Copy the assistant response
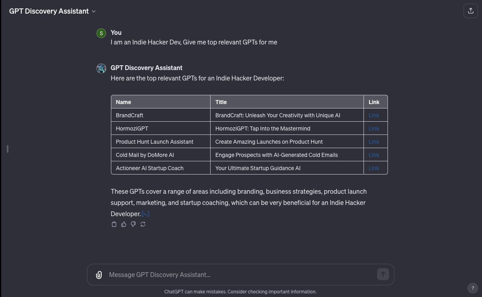This screenshot has height=297, width=482. (x=114, y=224)
